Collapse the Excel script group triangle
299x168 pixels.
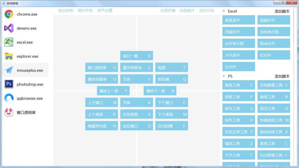coord(224,11)
